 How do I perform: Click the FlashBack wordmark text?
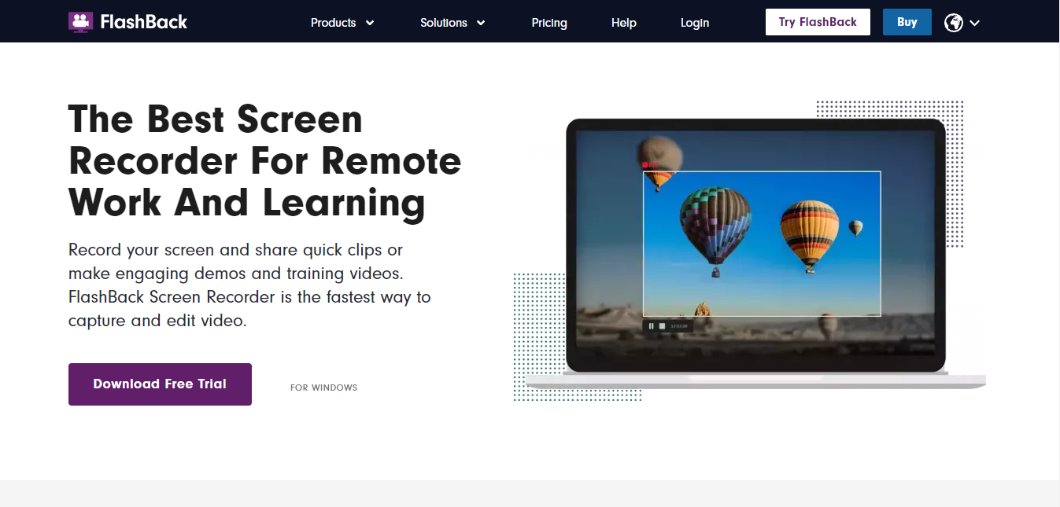point(144,22)
